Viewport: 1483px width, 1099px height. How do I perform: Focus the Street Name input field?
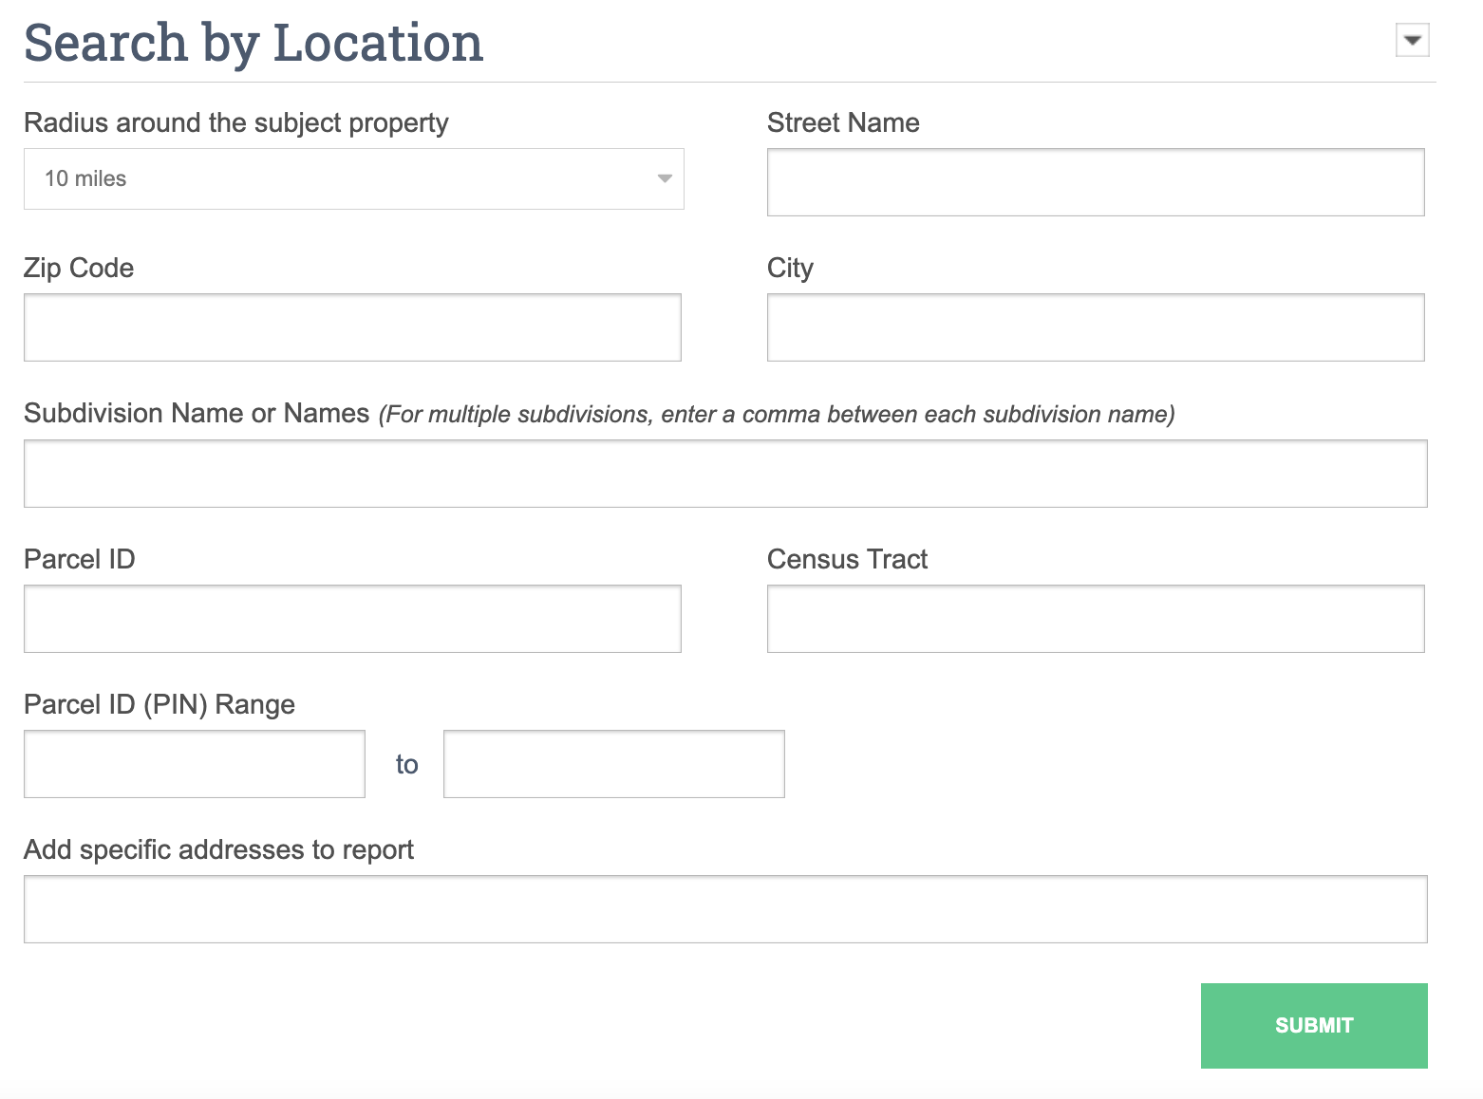pos(1095,182)
